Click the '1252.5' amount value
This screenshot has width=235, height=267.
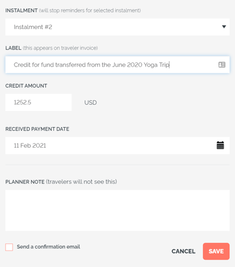[22, 102]
